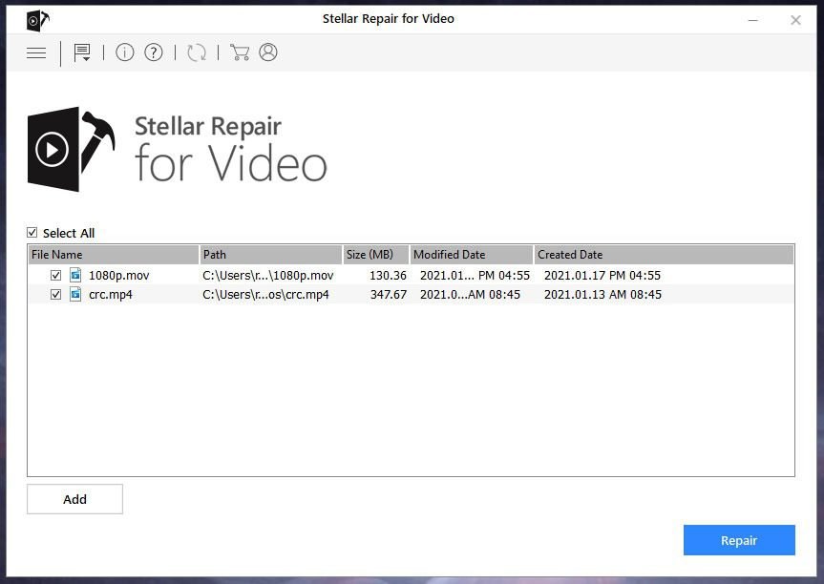The height and width of the screenshot is (584, 824).
Task: Uncheck the 1080p.mov file checkbox
Action: pos(56,276)
